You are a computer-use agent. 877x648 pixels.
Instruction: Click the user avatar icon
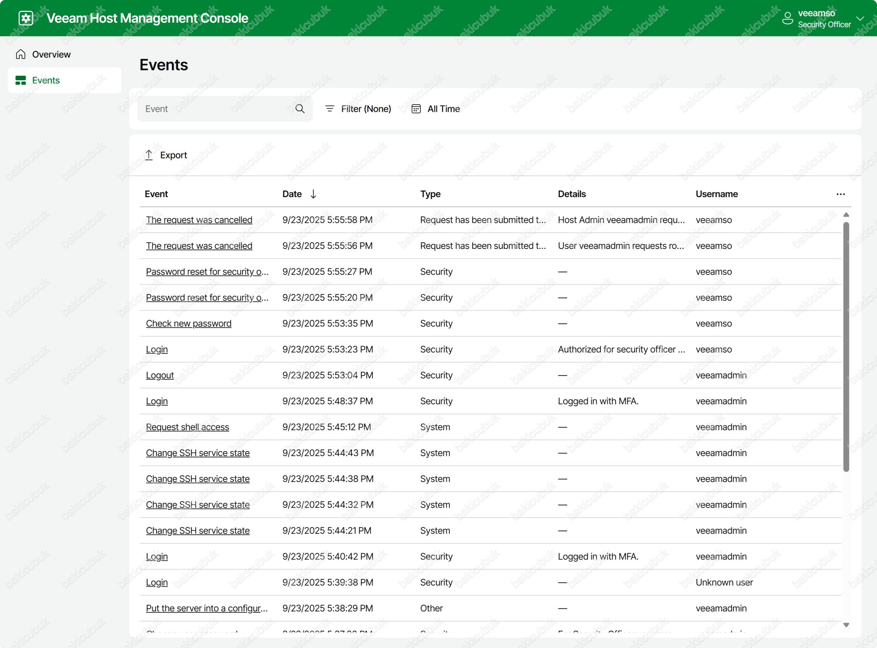(787, 18)
